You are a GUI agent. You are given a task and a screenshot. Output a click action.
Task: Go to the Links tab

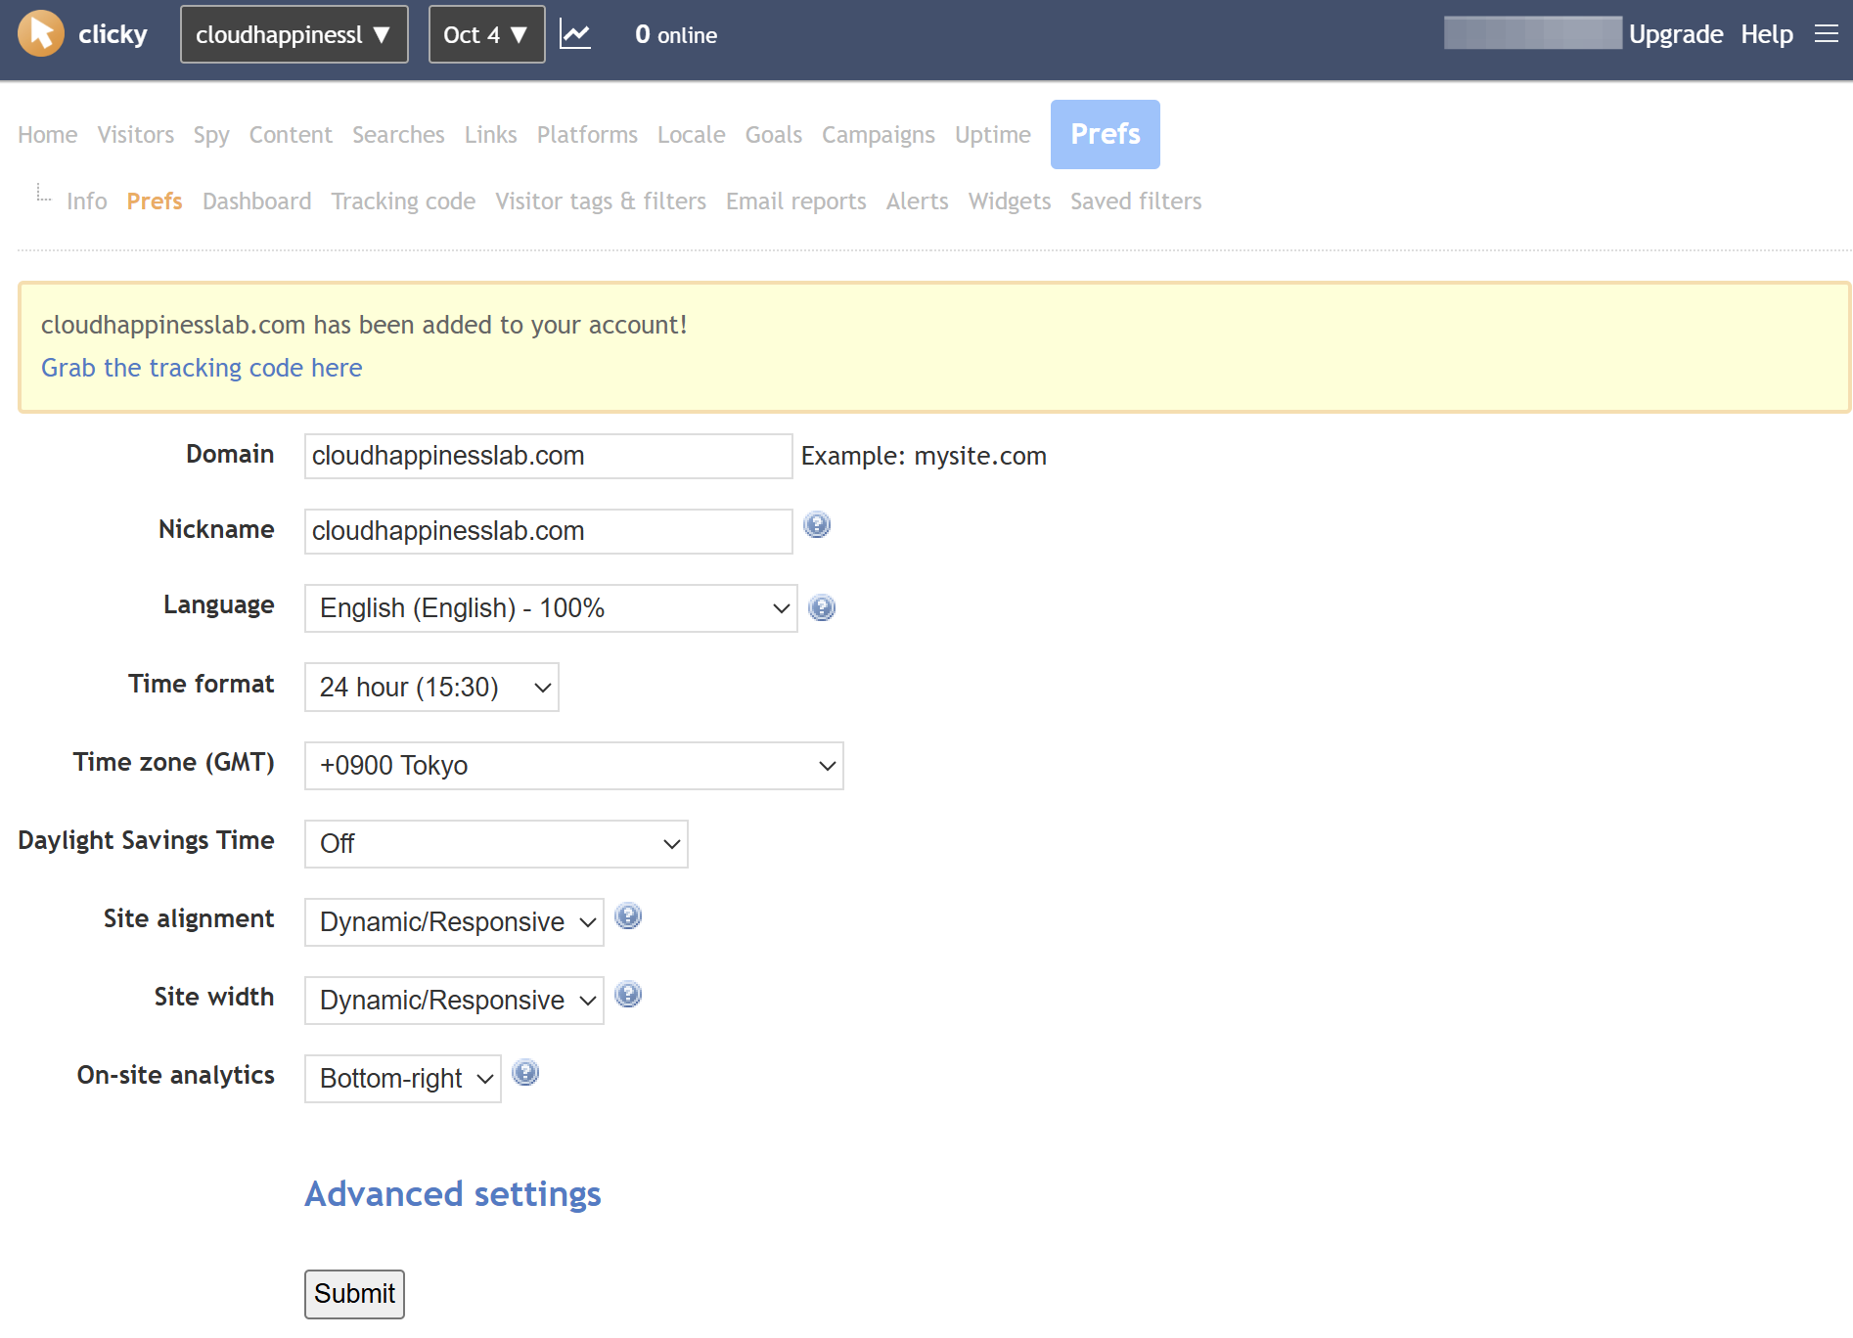(x=491, y=135)
